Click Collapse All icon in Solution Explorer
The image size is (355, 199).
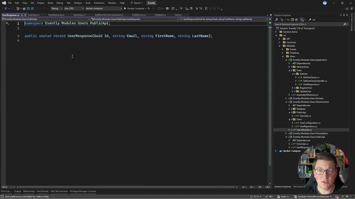tap(292, 20)
